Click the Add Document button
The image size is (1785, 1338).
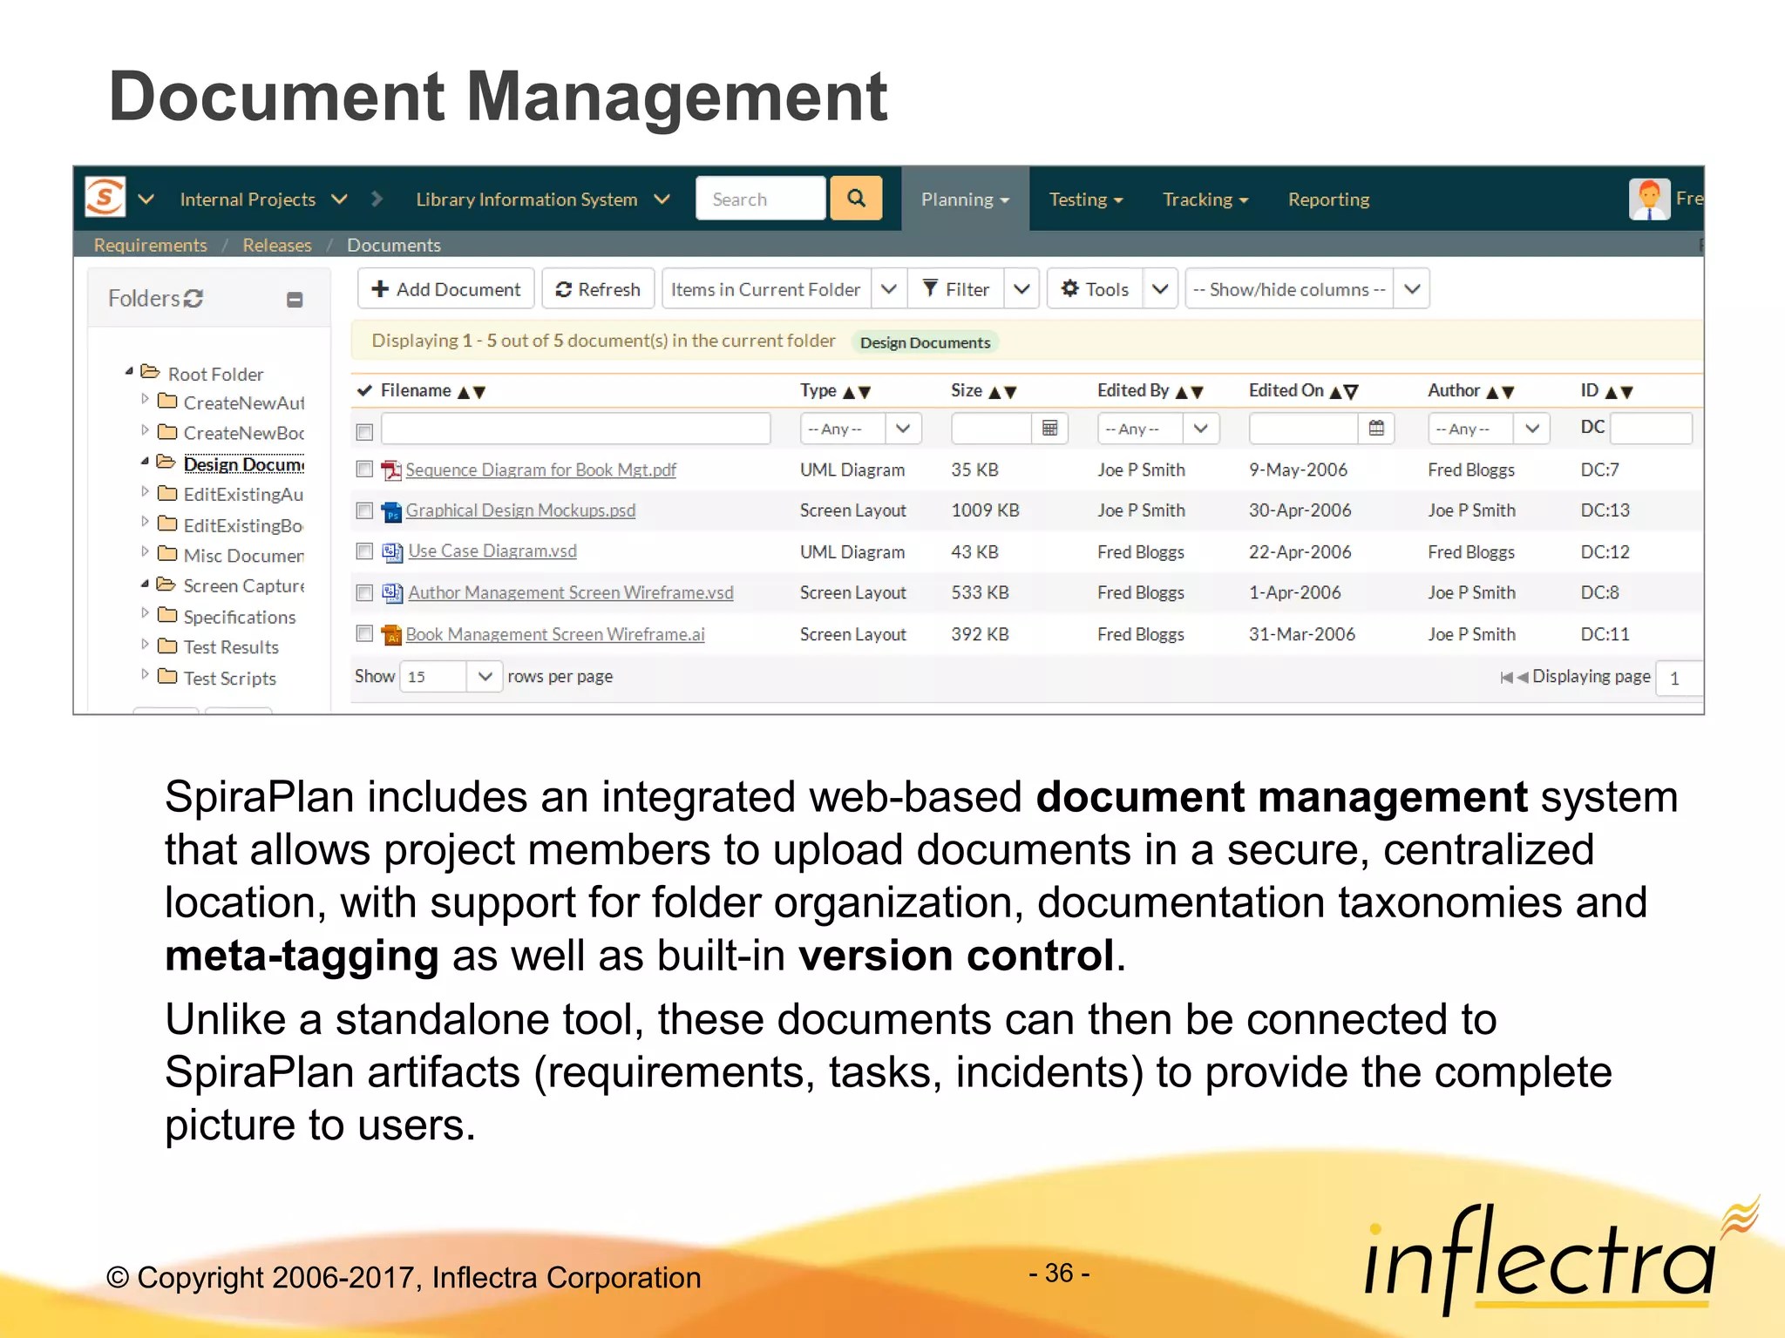445,289
